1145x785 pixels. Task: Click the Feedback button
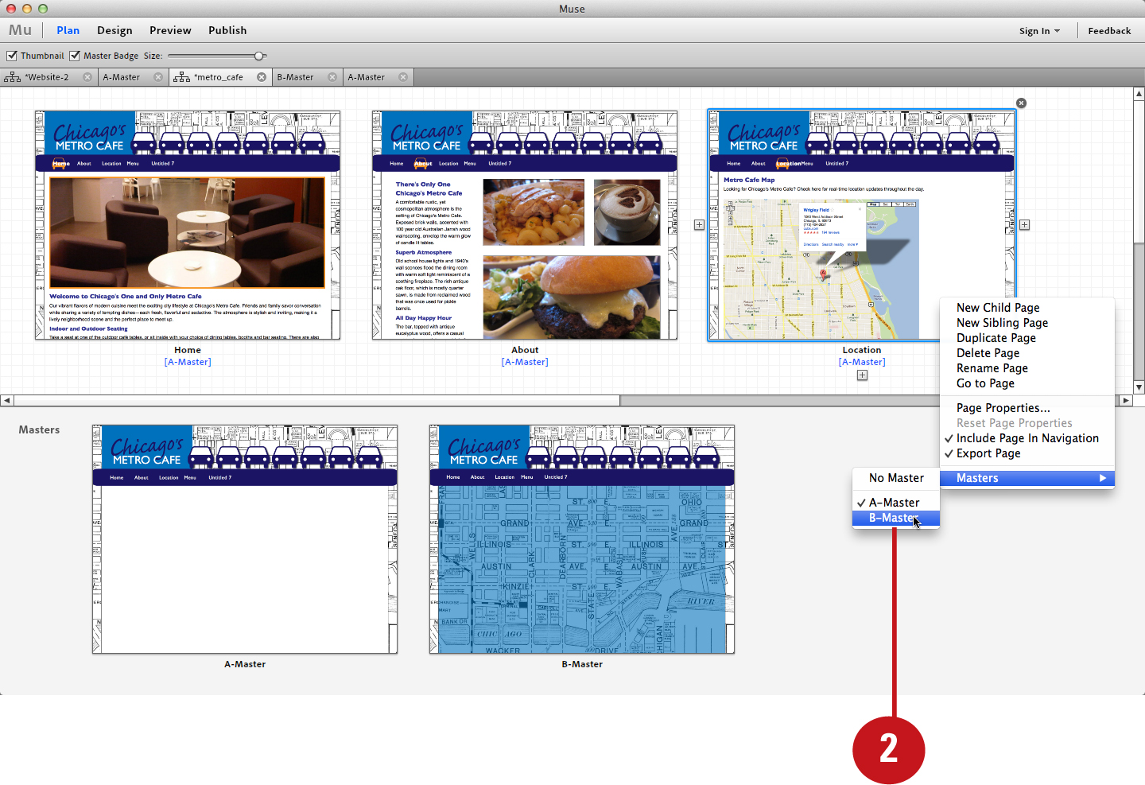pos(1109,31)
